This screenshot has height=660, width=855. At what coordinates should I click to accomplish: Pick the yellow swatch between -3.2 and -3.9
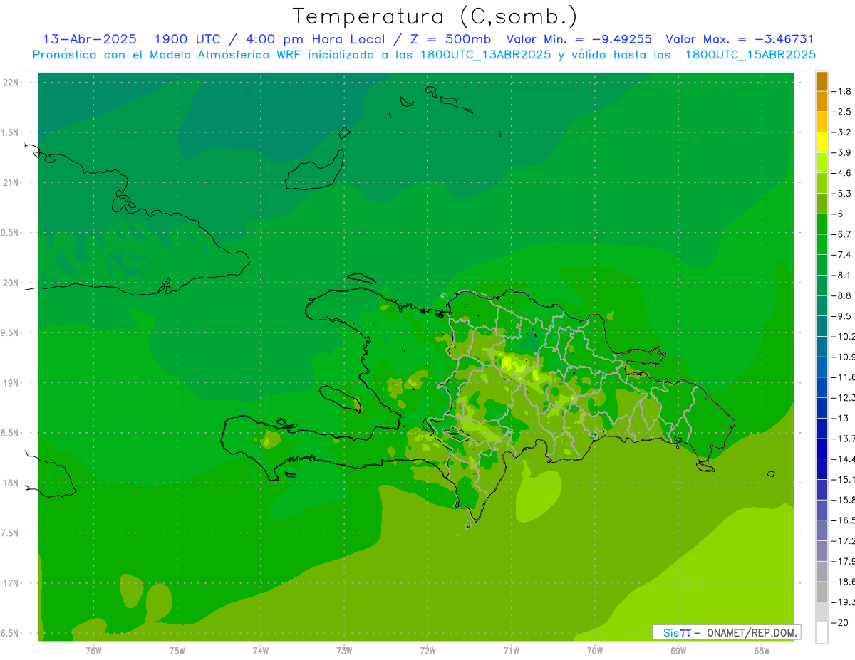coord(822,142)
